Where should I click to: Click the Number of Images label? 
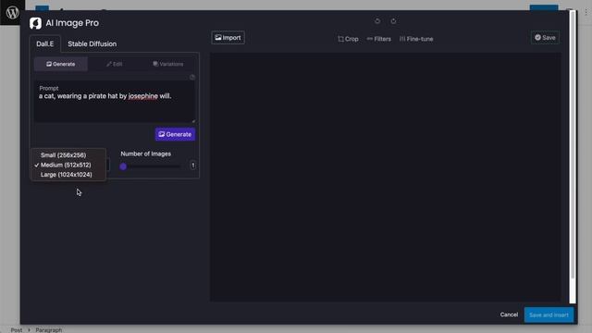click(x=146, y=154)
